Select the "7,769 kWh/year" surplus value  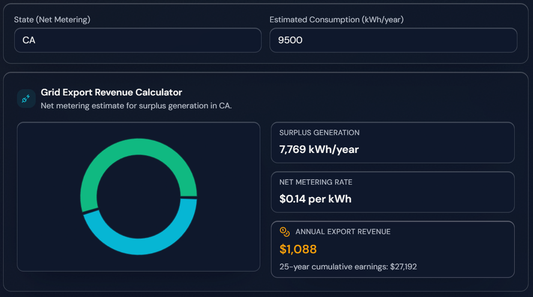click(319, 149)
